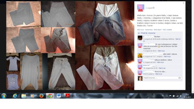Switch to the Word taskbar icon
The width and height of the screenshot is (194, 109).
click(x=59, y=96)
